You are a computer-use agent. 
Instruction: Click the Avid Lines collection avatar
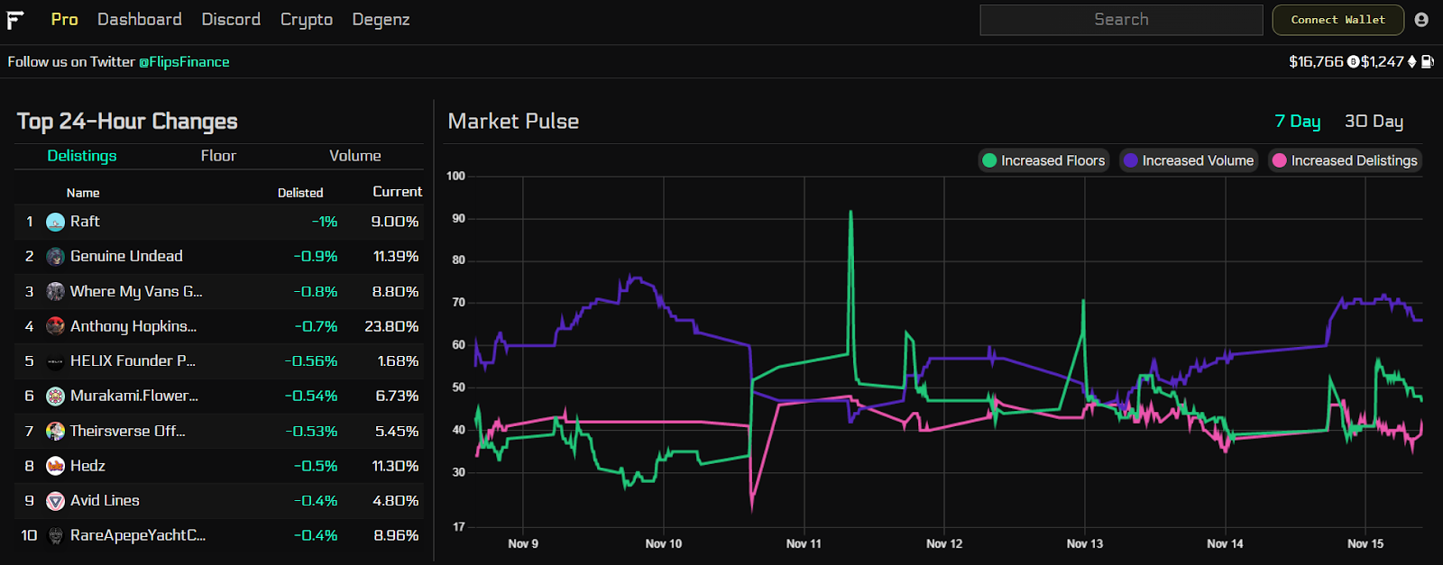(x=55, y=501)
